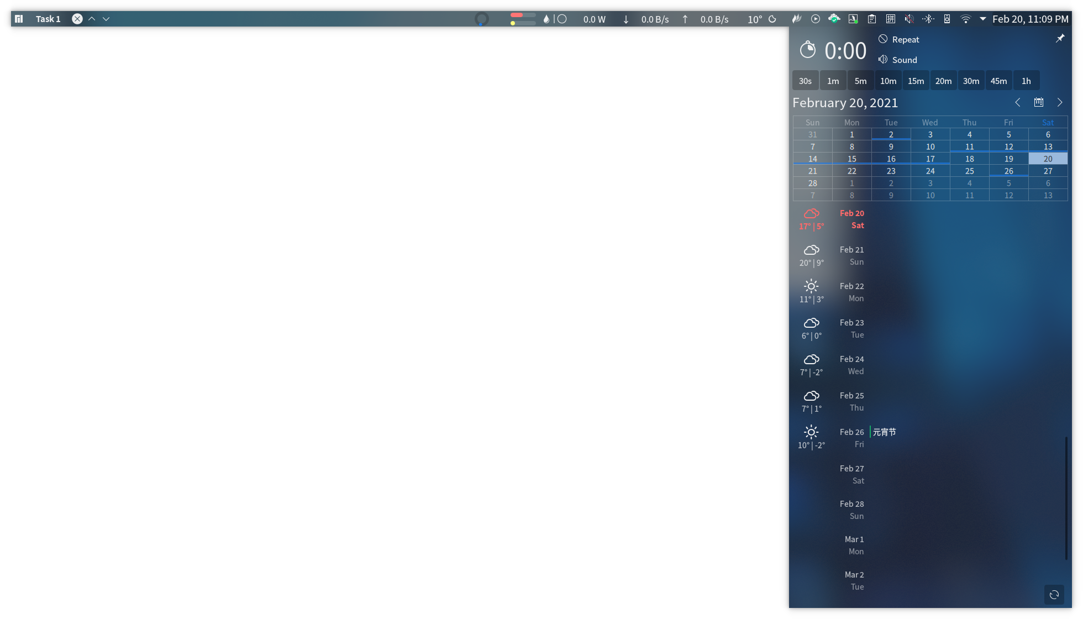
Task: Click the pin icon on the calendar popup
Action: pos(1060,39)
